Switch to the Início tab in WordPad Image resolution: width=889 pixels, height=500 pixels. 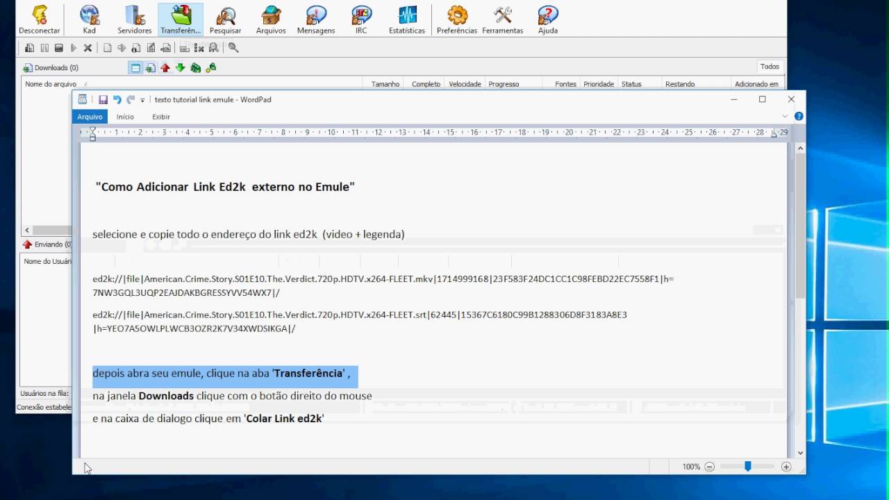[x=125, y=117]
